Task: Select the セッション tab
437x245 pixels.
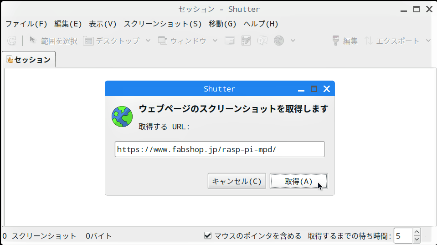Action: click(x=29, y=60)
